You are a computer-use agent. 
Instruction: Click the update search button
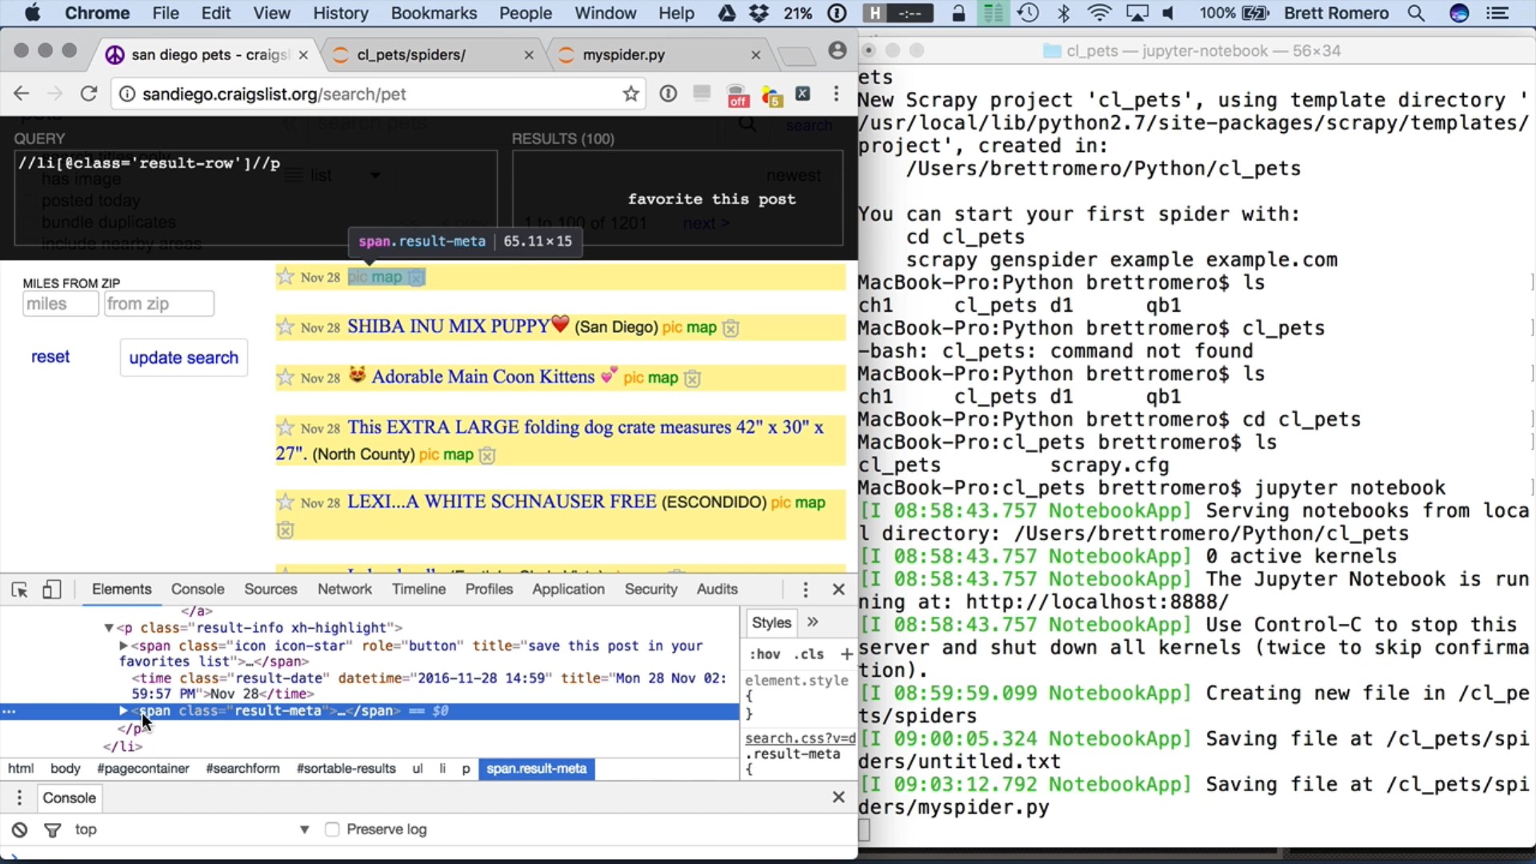pos(183,358)
